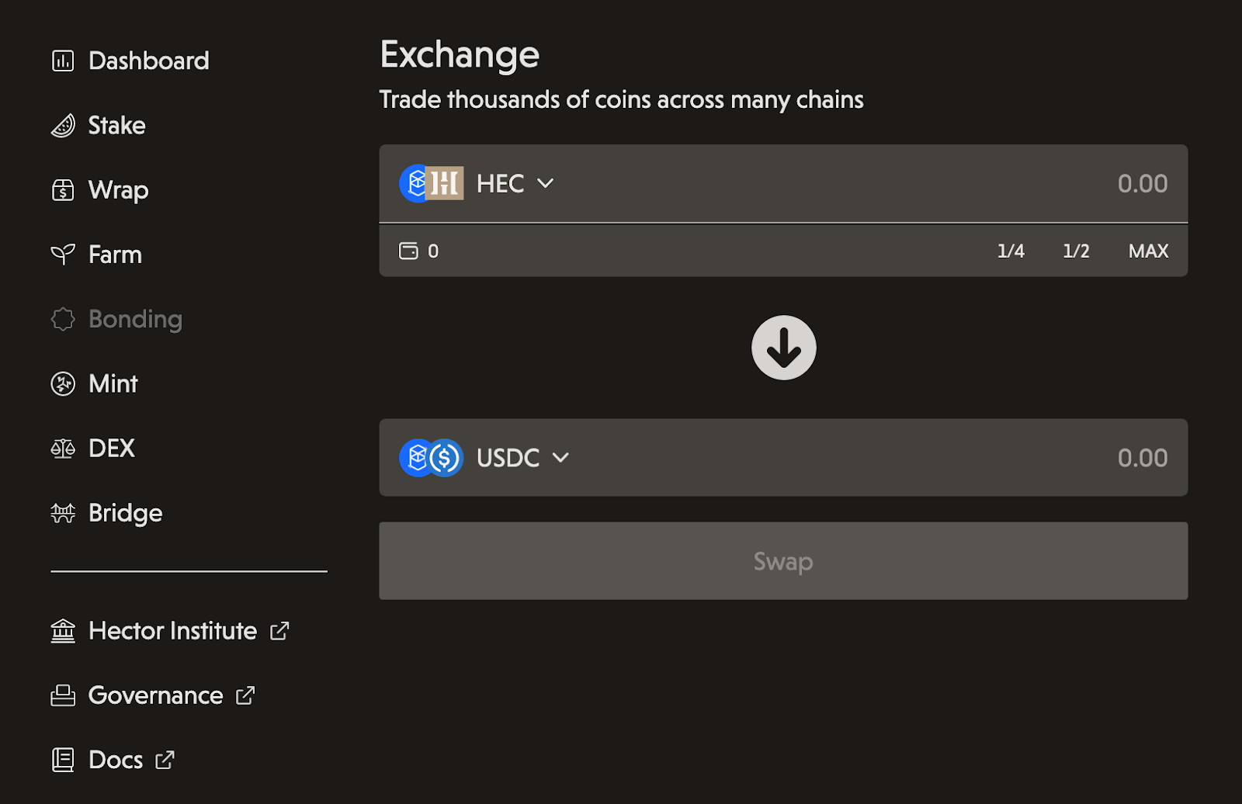Click the Swap button

pos(783,560)
